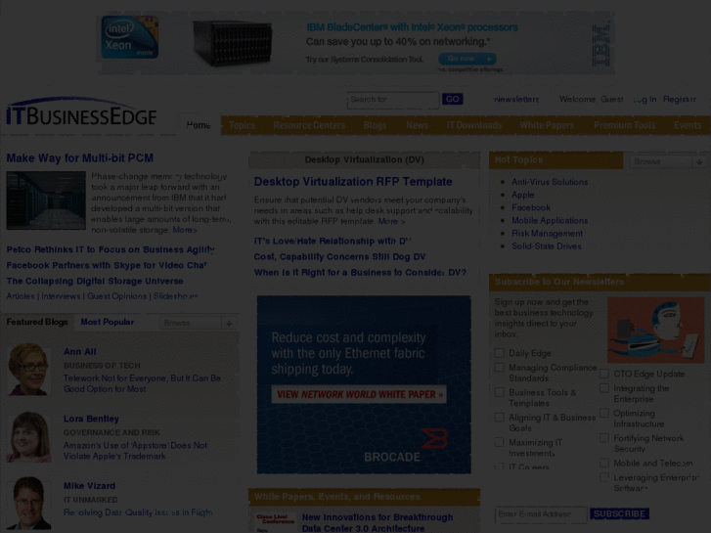Open the Topics menu
The height and width of the screenshot is (533, 711).
pos(242,125)
